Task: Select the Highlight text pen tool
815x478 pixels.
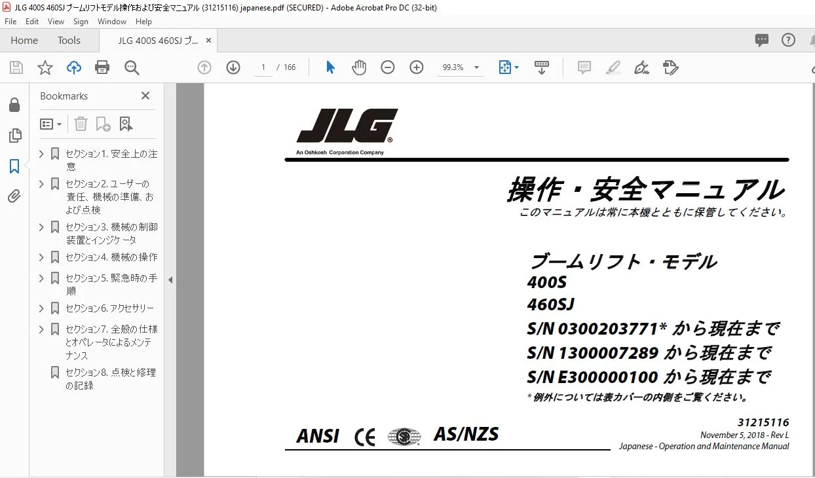Action: (613, 67)
